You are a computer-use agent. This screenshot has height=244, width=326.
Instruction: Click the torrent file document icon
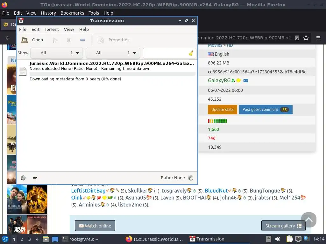(23, 71)
